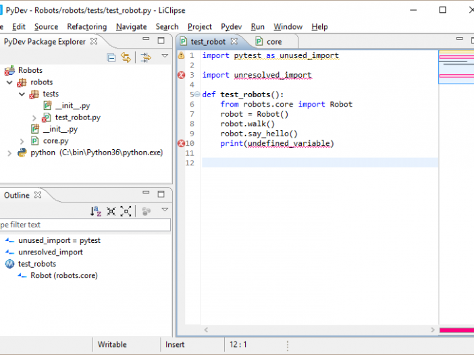This screenshot has width=474, height=355.
Task: Click the yellow warning stripe in overview ruler
Action: coord(456,52)
